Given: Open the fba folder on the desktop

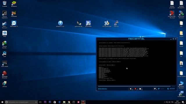Looking at the screenshot, I should pos(181,54).
